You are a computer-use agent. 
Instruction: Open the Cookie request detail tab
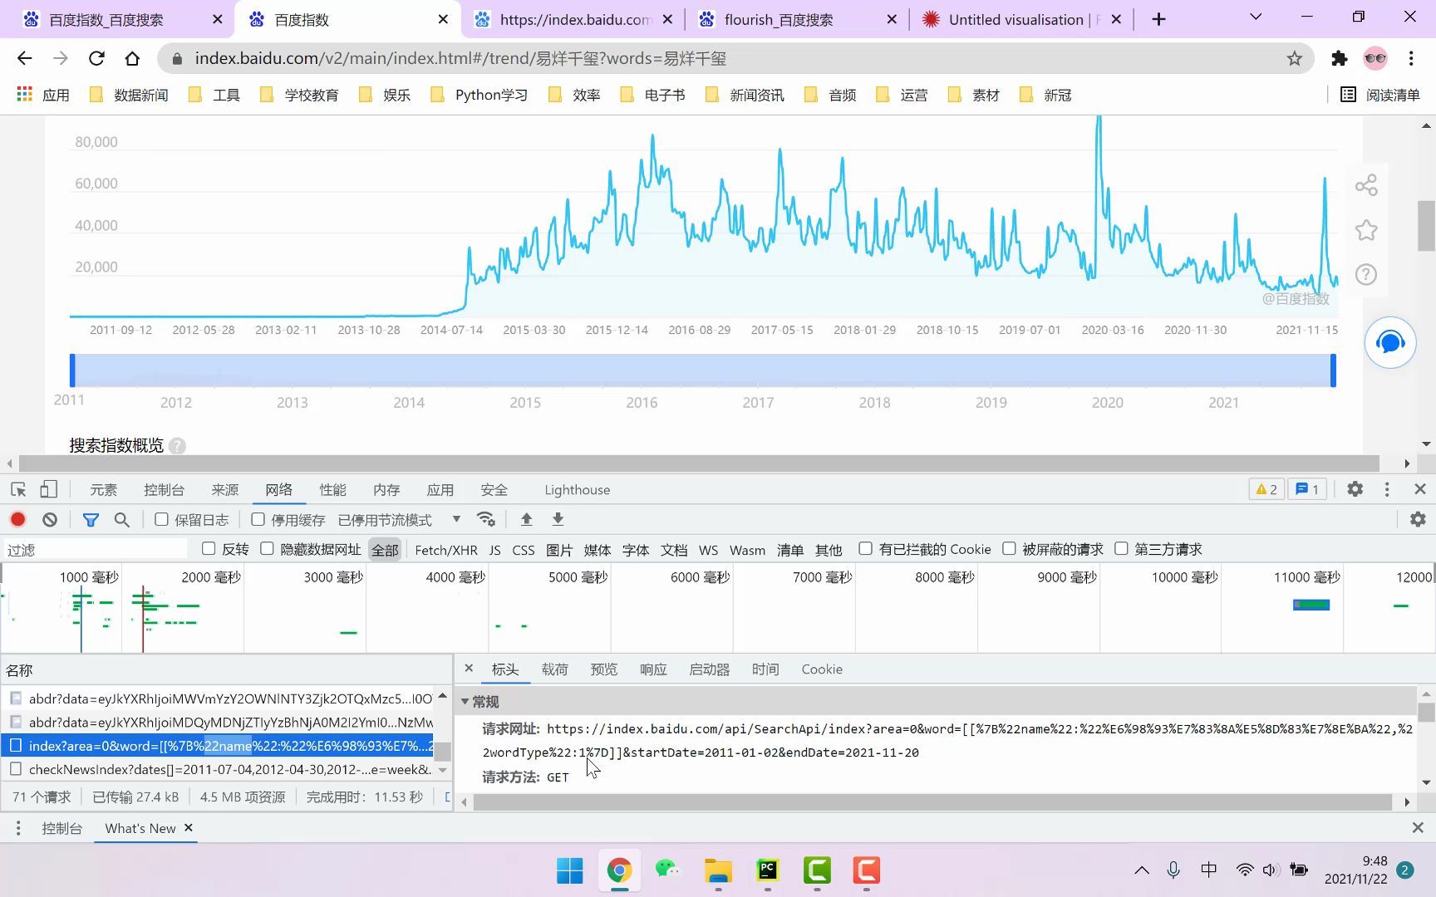pos(822,669)
